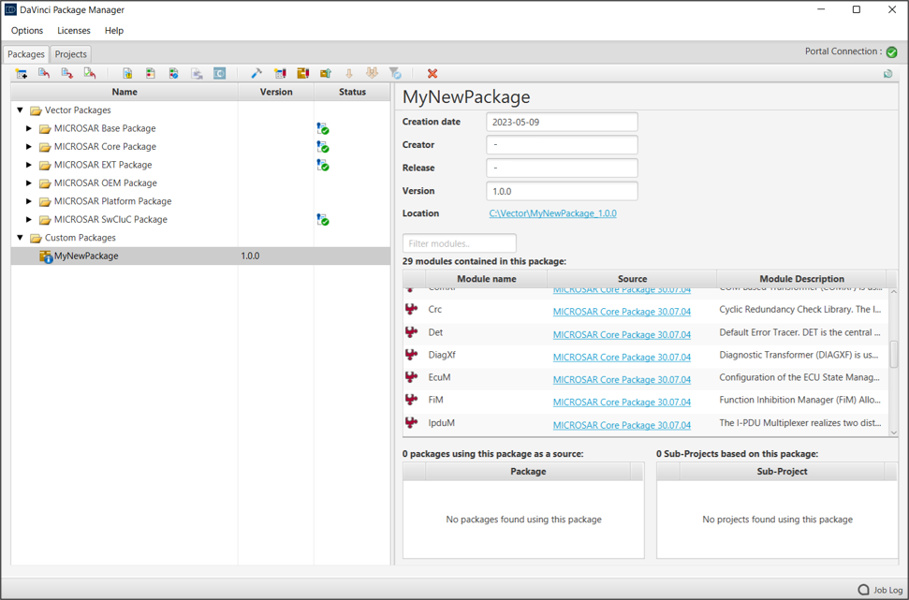
Task: Click the MICROSAR EXT Package status icon
Action: click(x=323, y=166)
